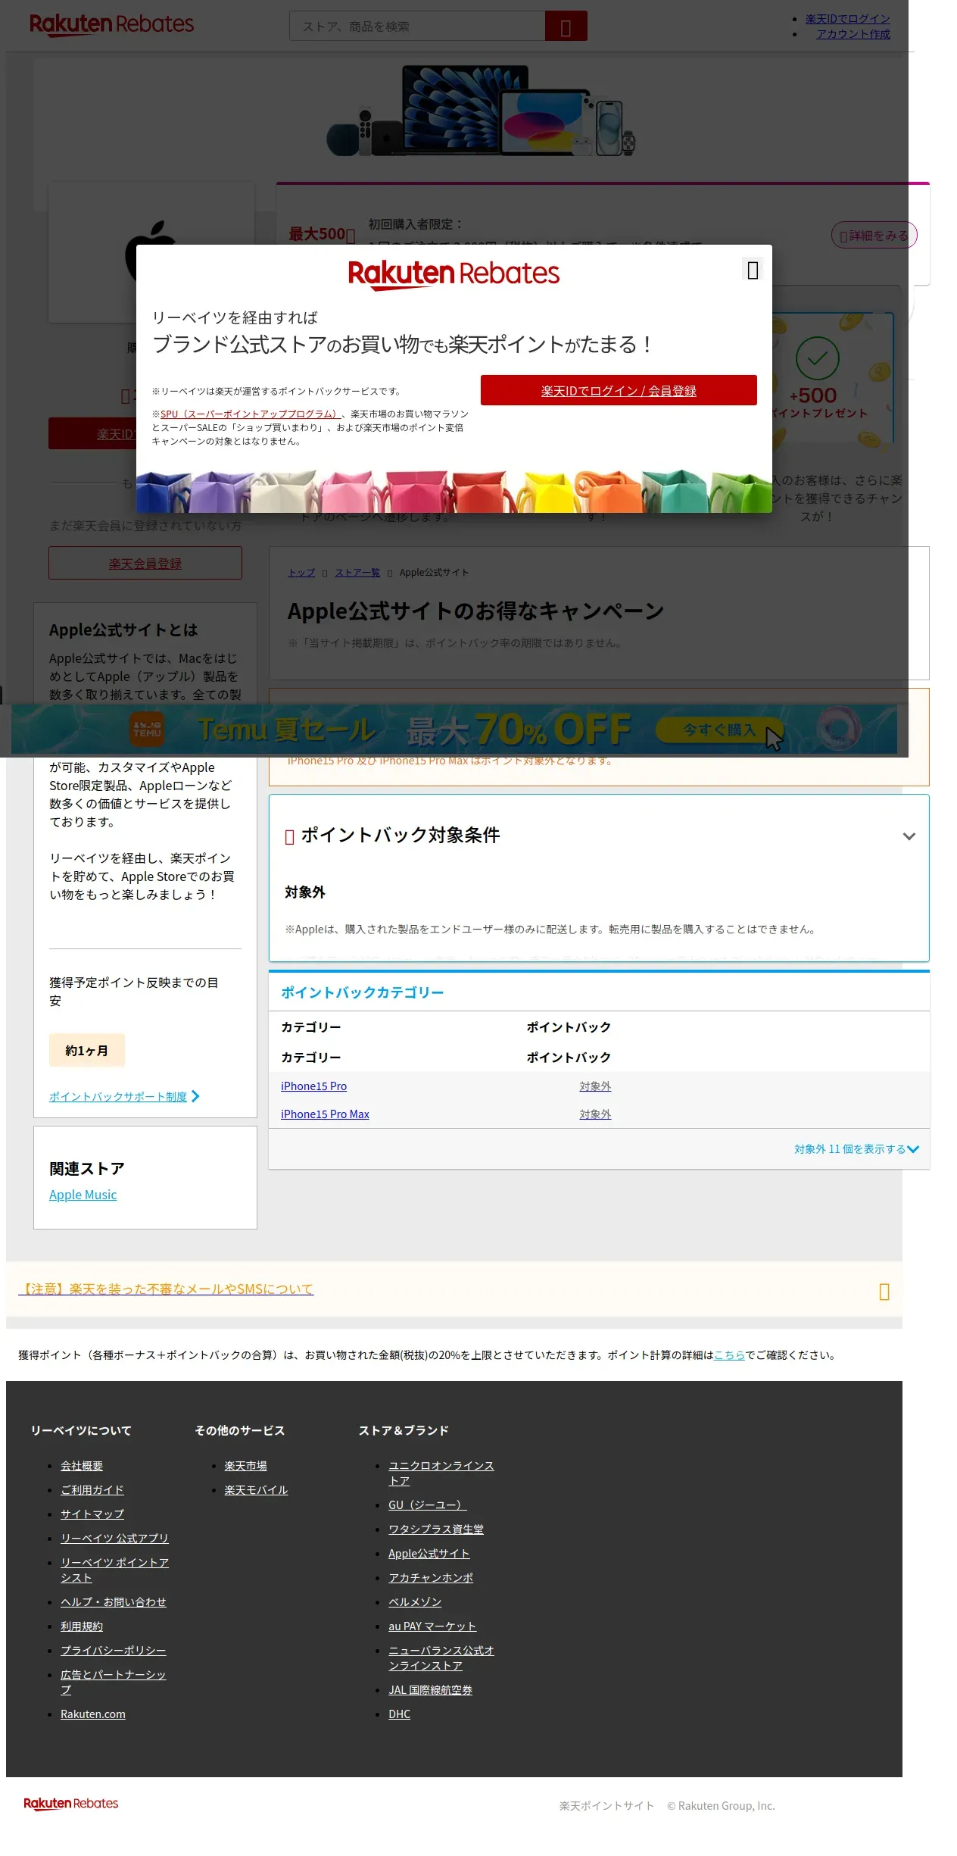Open the Apple Music related store link

click(83, 1195)
